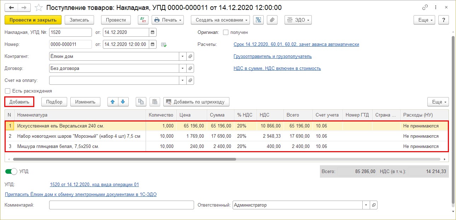
Task: Open the Подбор selection button
Action: 54,102
